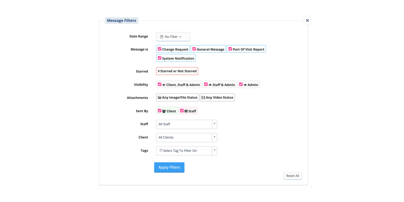Close the Message Filters dialog
Image resolution: width=404 pixels, height=202 pixels.
click(307, 20)
